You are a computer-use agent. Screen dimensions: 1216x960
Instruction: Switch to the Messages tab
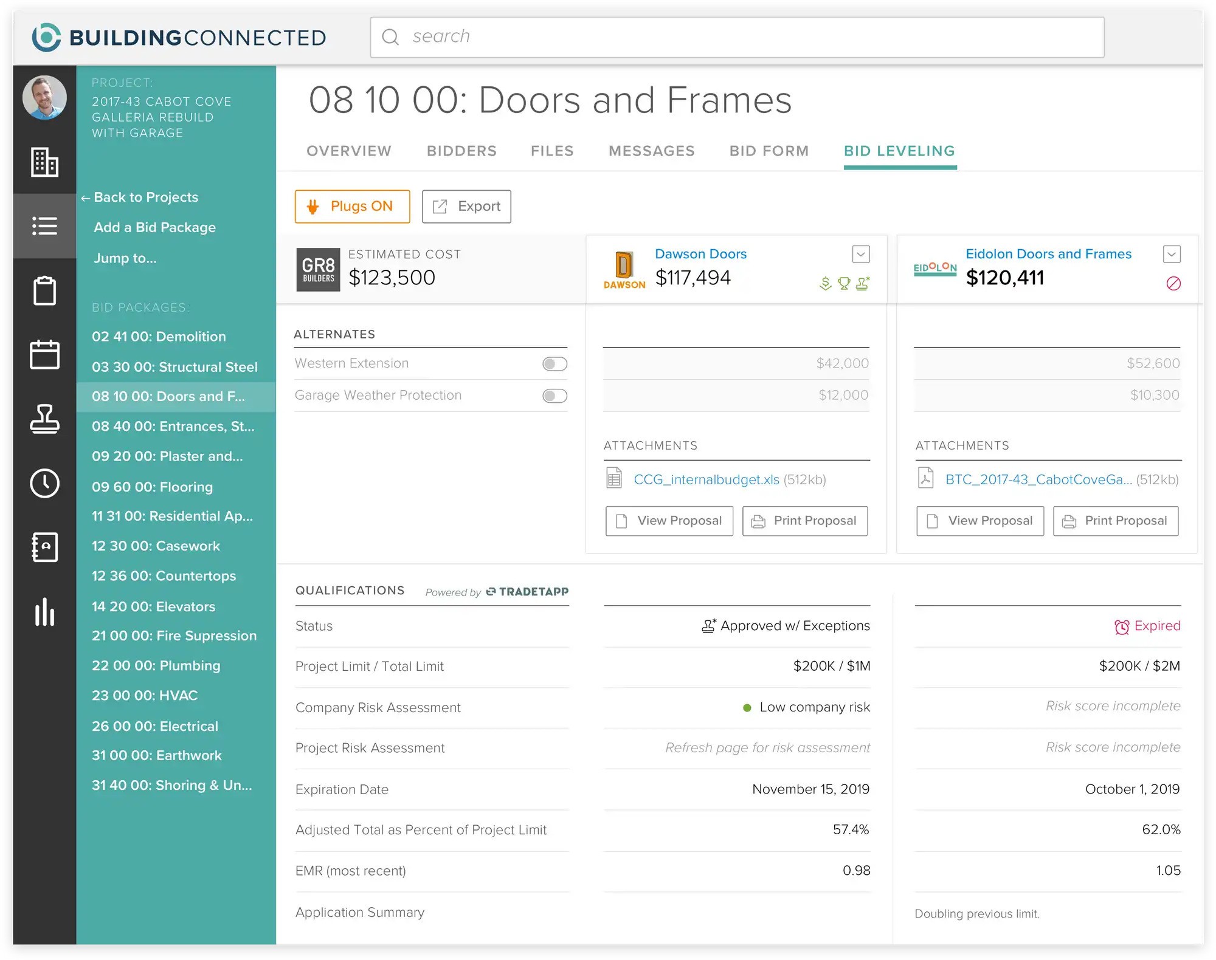(x=651, y=151)
